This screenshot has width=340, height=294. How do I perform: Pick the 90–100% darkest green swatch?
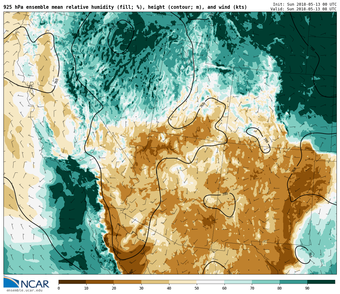click(x=321, y=282)
